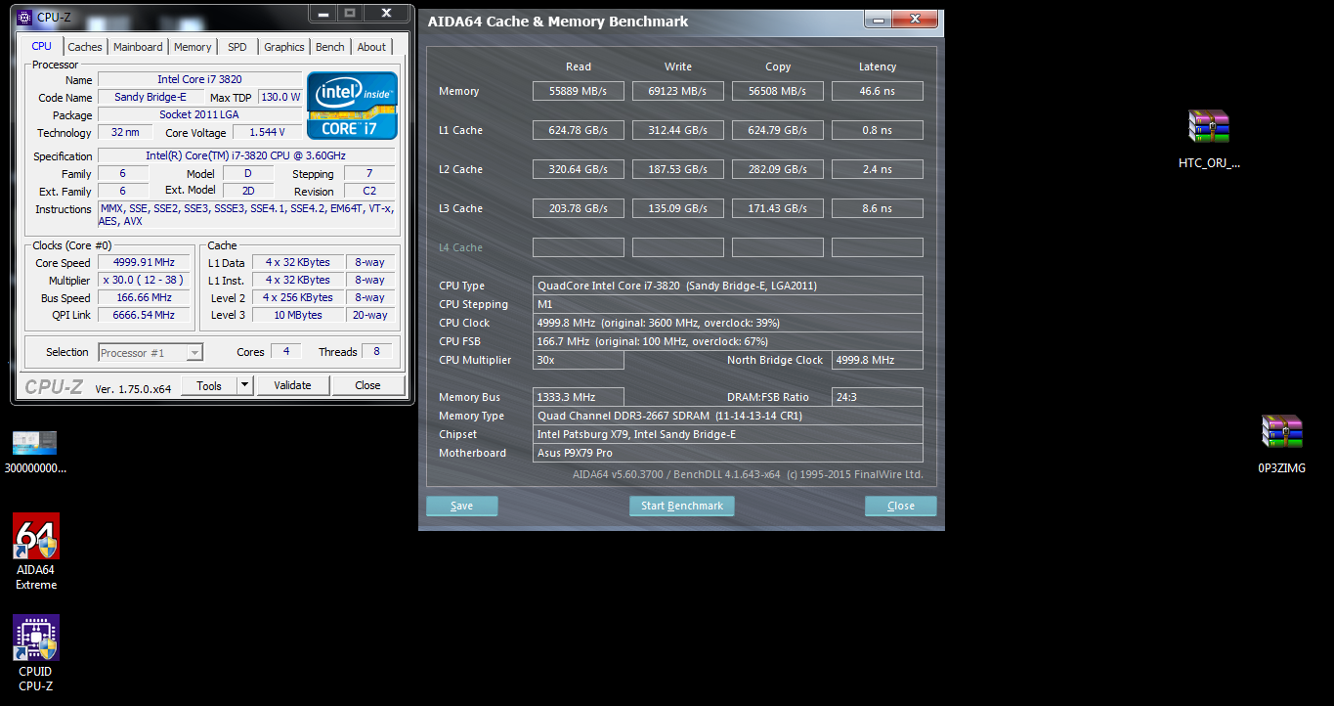Click the Tools button in CPU-Z
The image size is (1334, 706).
coord(209,385)
